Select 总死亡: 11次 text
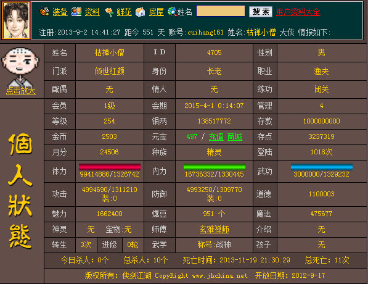Image resolution: width=368 pixels, height=284 pixels. 327,260
